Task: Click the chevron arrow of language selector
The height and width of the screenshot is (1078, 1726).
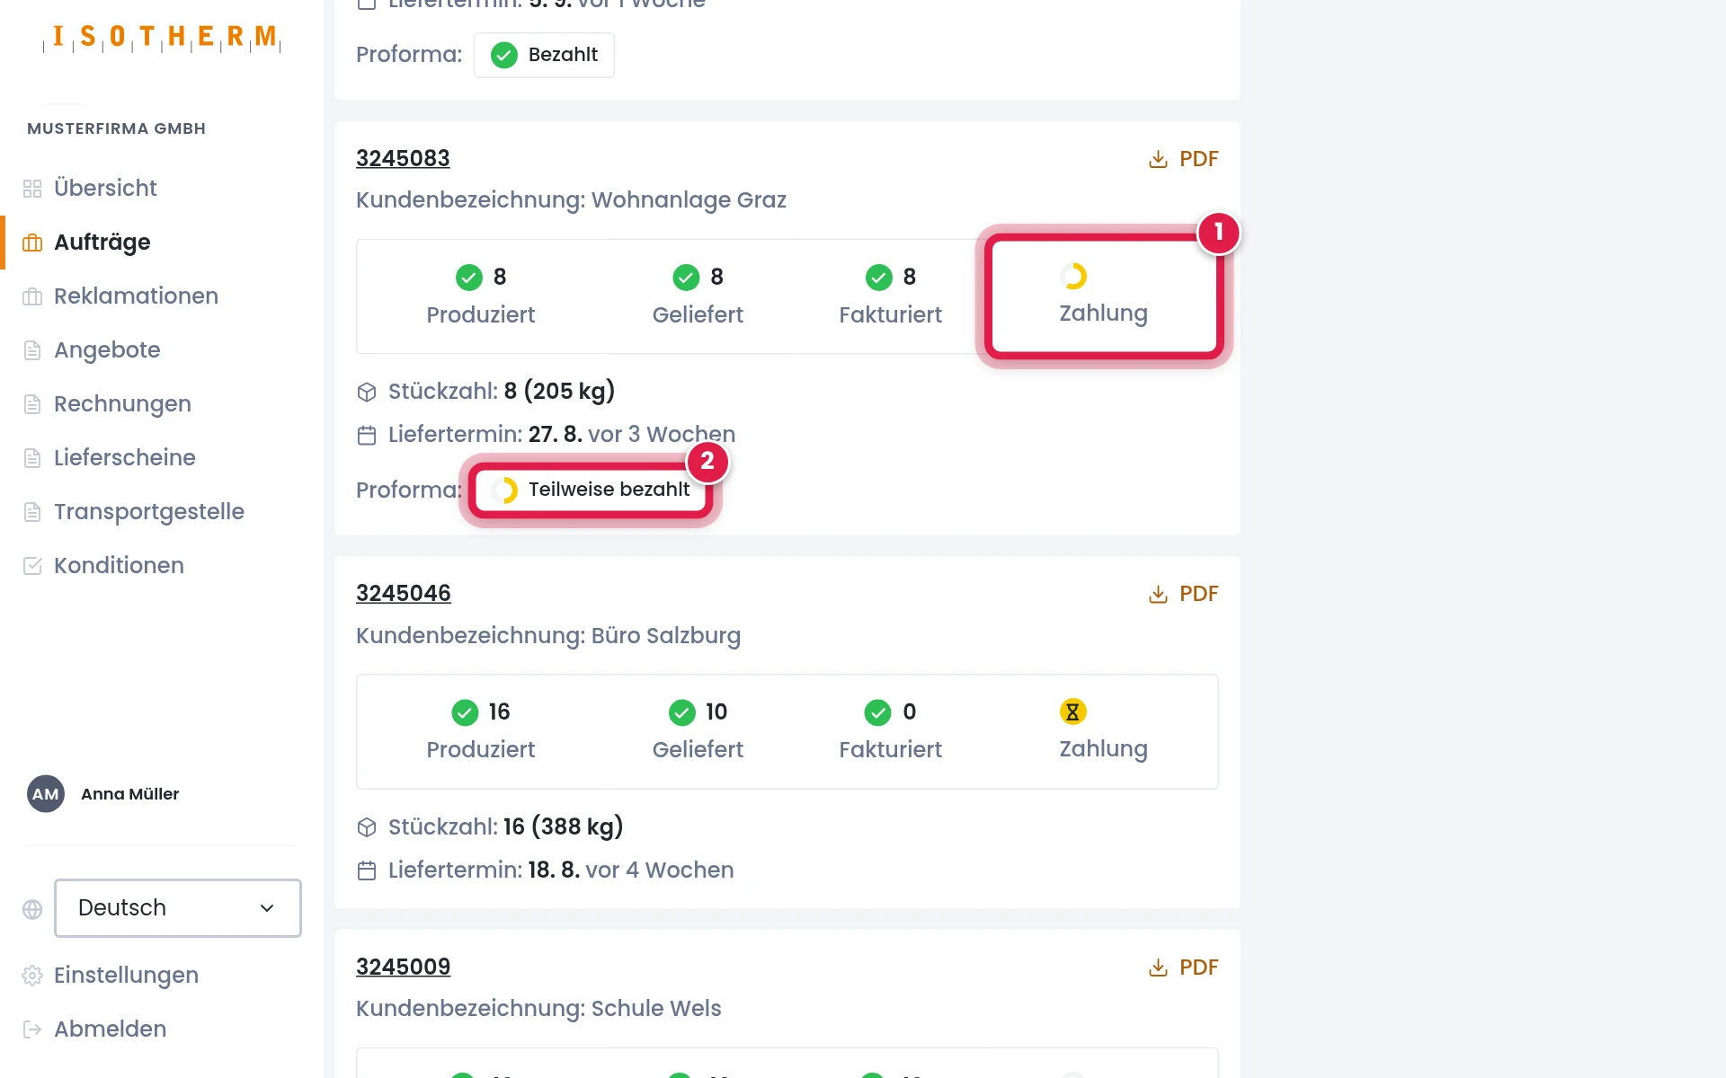Action: pyautogui.click(x=267, y=908)
